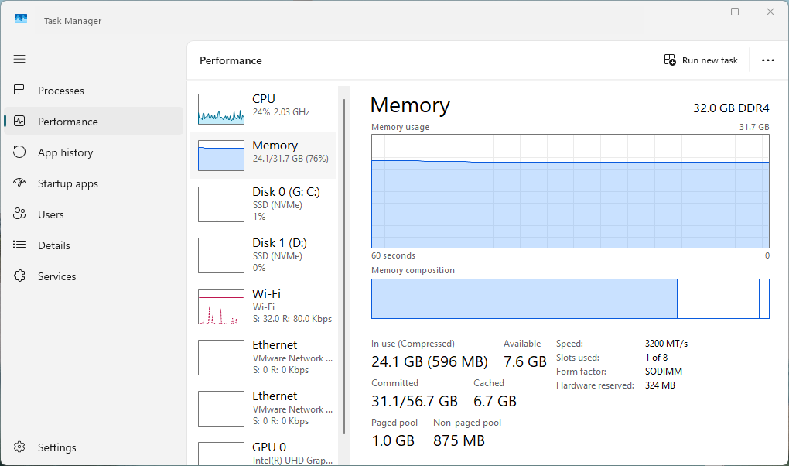Click the Memory heading title
Viewport: 789px width, 466px height.
click(410, 105)
